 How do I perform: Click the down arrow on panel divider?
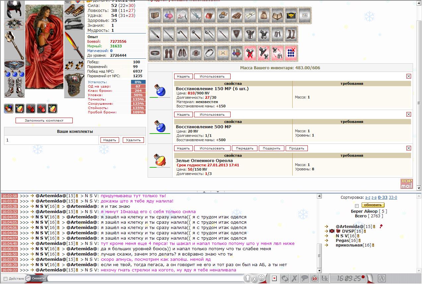click(x=218, y=192)
